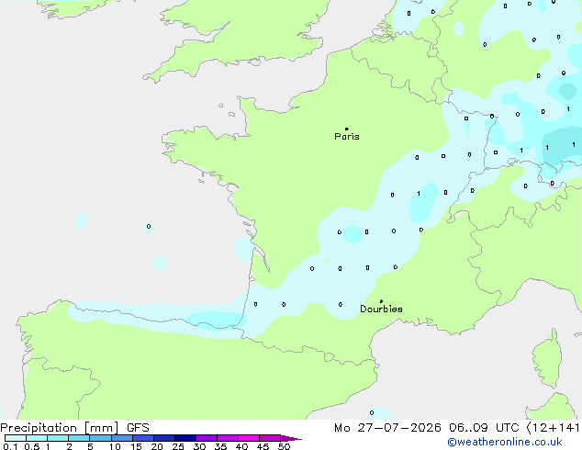
Task: Select the Dourbies location dot marker
Action: point(381,301)
